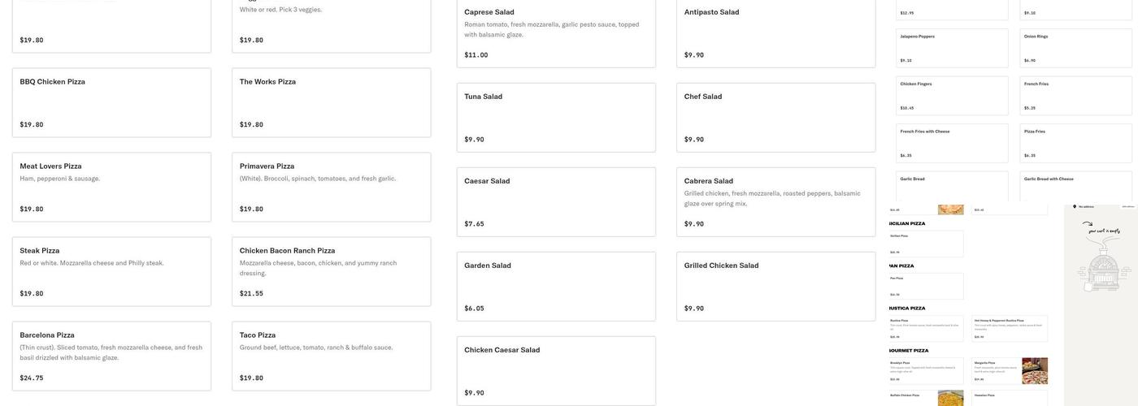Select the Onion Rings card
Screen dimensions: 1138x406
click(x=1075, y=48)
